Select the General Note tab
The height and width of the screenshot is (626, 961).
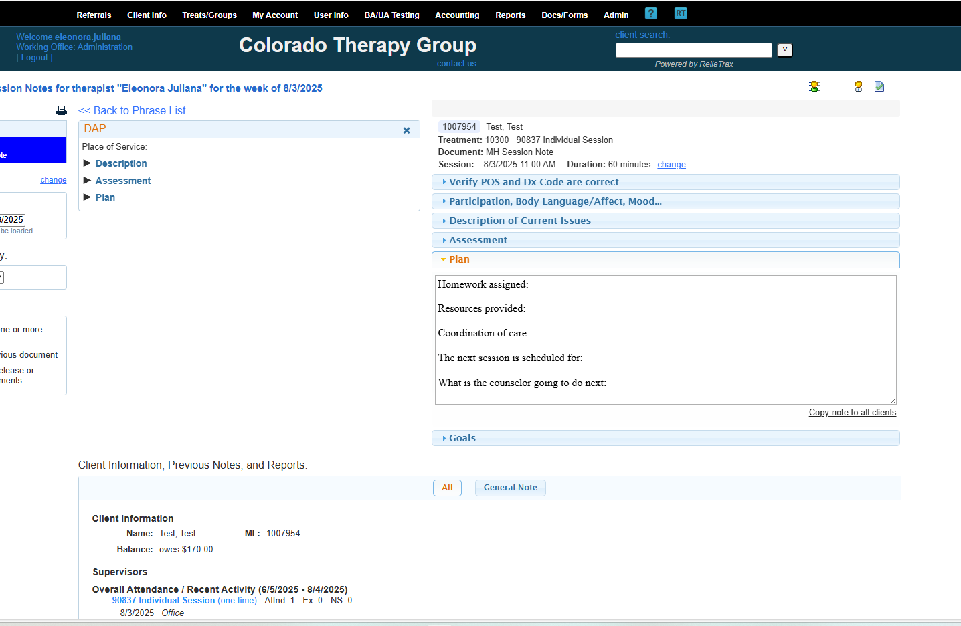tap(510, 488)
